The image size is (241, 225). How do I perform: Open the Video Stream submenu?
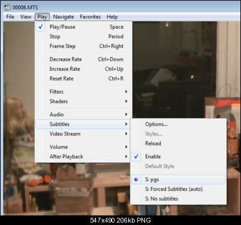[84, 134]
